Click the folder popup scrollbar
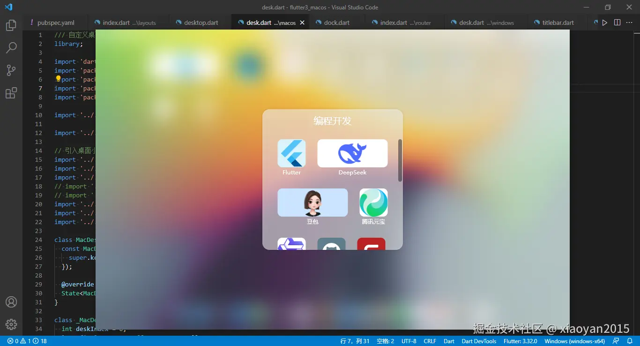 [400, 160]
